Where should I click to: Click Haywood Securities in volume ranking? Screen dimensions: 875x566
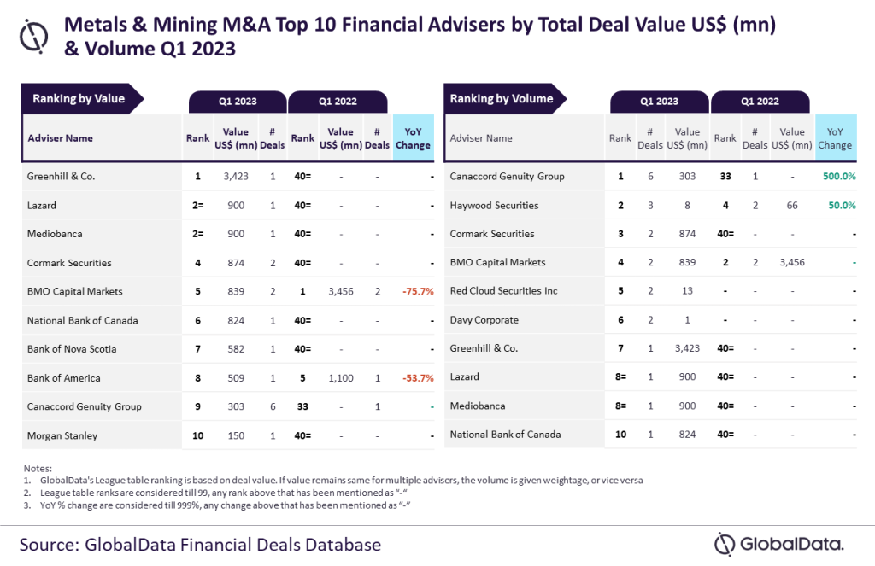tap(495, 205)
